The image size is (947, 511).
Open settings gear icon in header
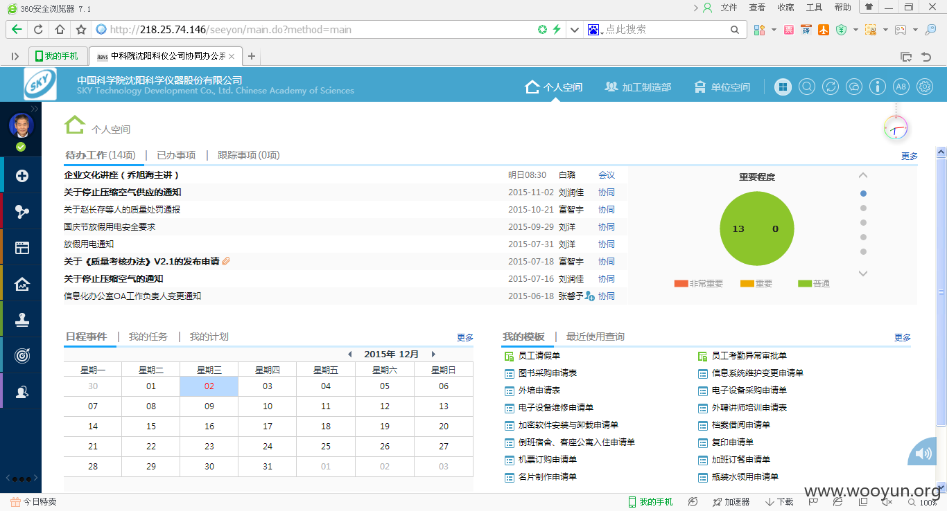point(925,87)
